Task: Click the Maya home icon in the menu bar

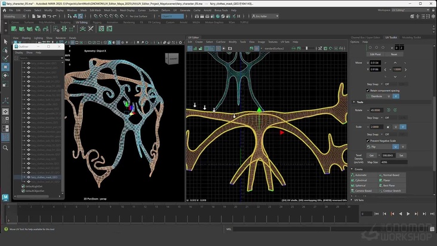Action: (x=4, y=10)
